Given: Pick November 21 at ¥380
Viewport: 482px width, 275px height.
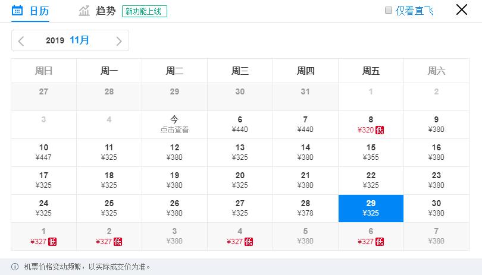Looking at the screenshot, I should (x=305, y=181).
